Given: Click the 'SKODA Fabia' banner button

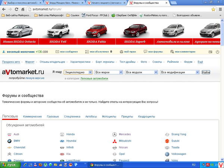Looking at the screenshot, I should [x=96, y=41].
